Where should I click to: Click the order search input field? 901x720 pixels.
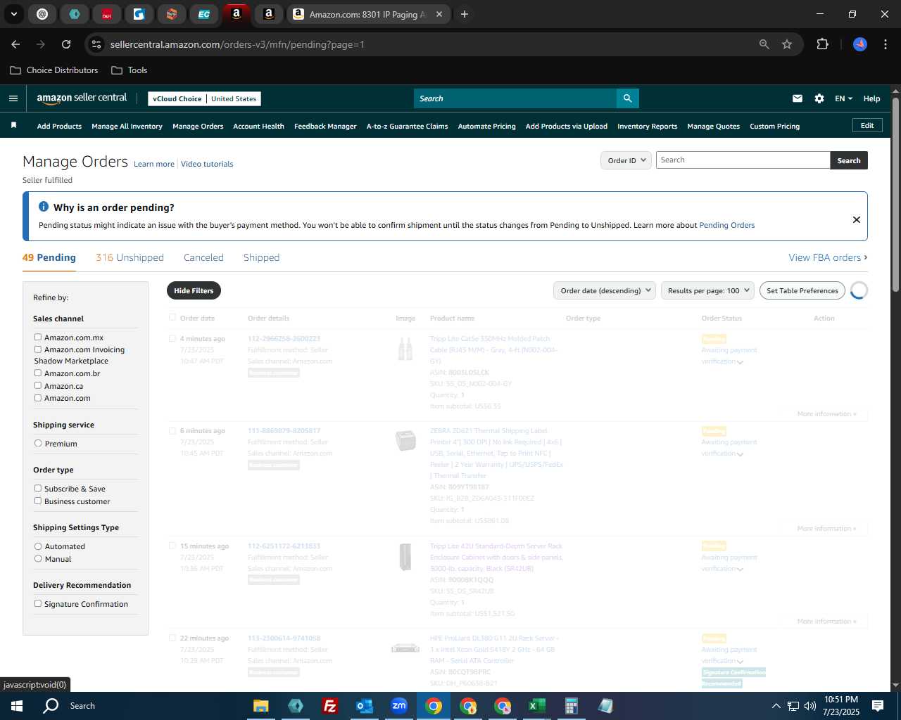[x=743, y=160]
